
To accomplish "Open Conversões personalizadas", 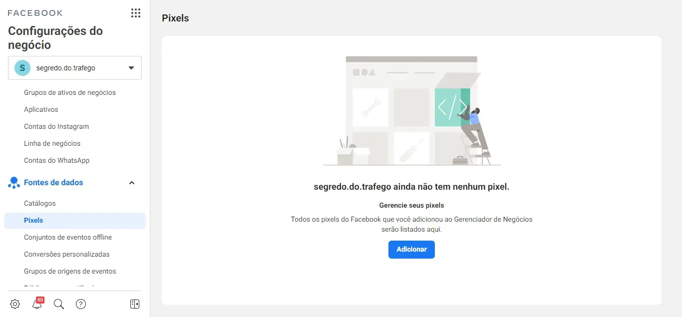I will coord(67,254).
